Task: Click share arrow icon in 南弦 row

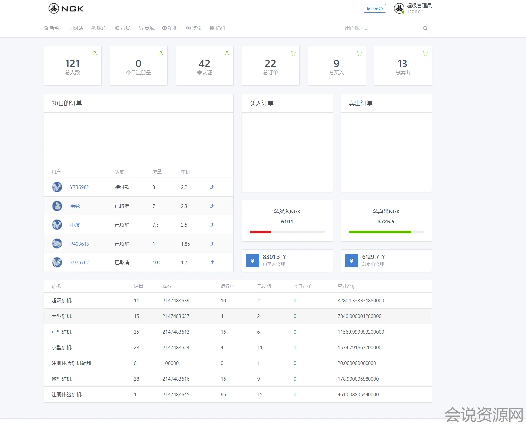Action: pyautogui.click(x=212, y=206)
